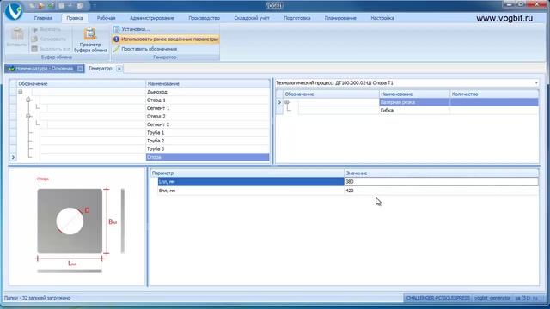
Task: Collapse the Отвод 1 tree node
Action: pyautogui.click(x=28, y=100)
